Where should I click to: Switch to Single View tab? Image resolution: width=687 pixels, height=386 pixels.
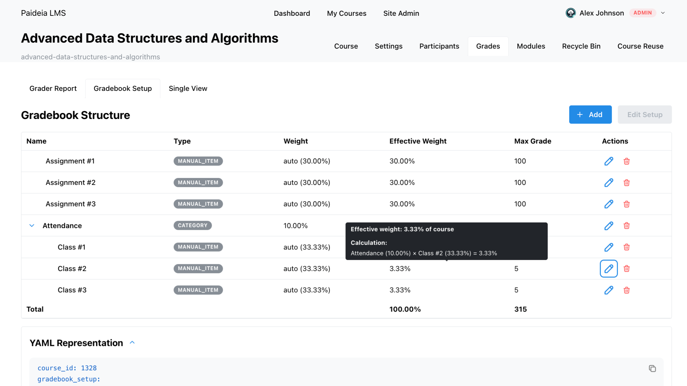pos(188,88)
